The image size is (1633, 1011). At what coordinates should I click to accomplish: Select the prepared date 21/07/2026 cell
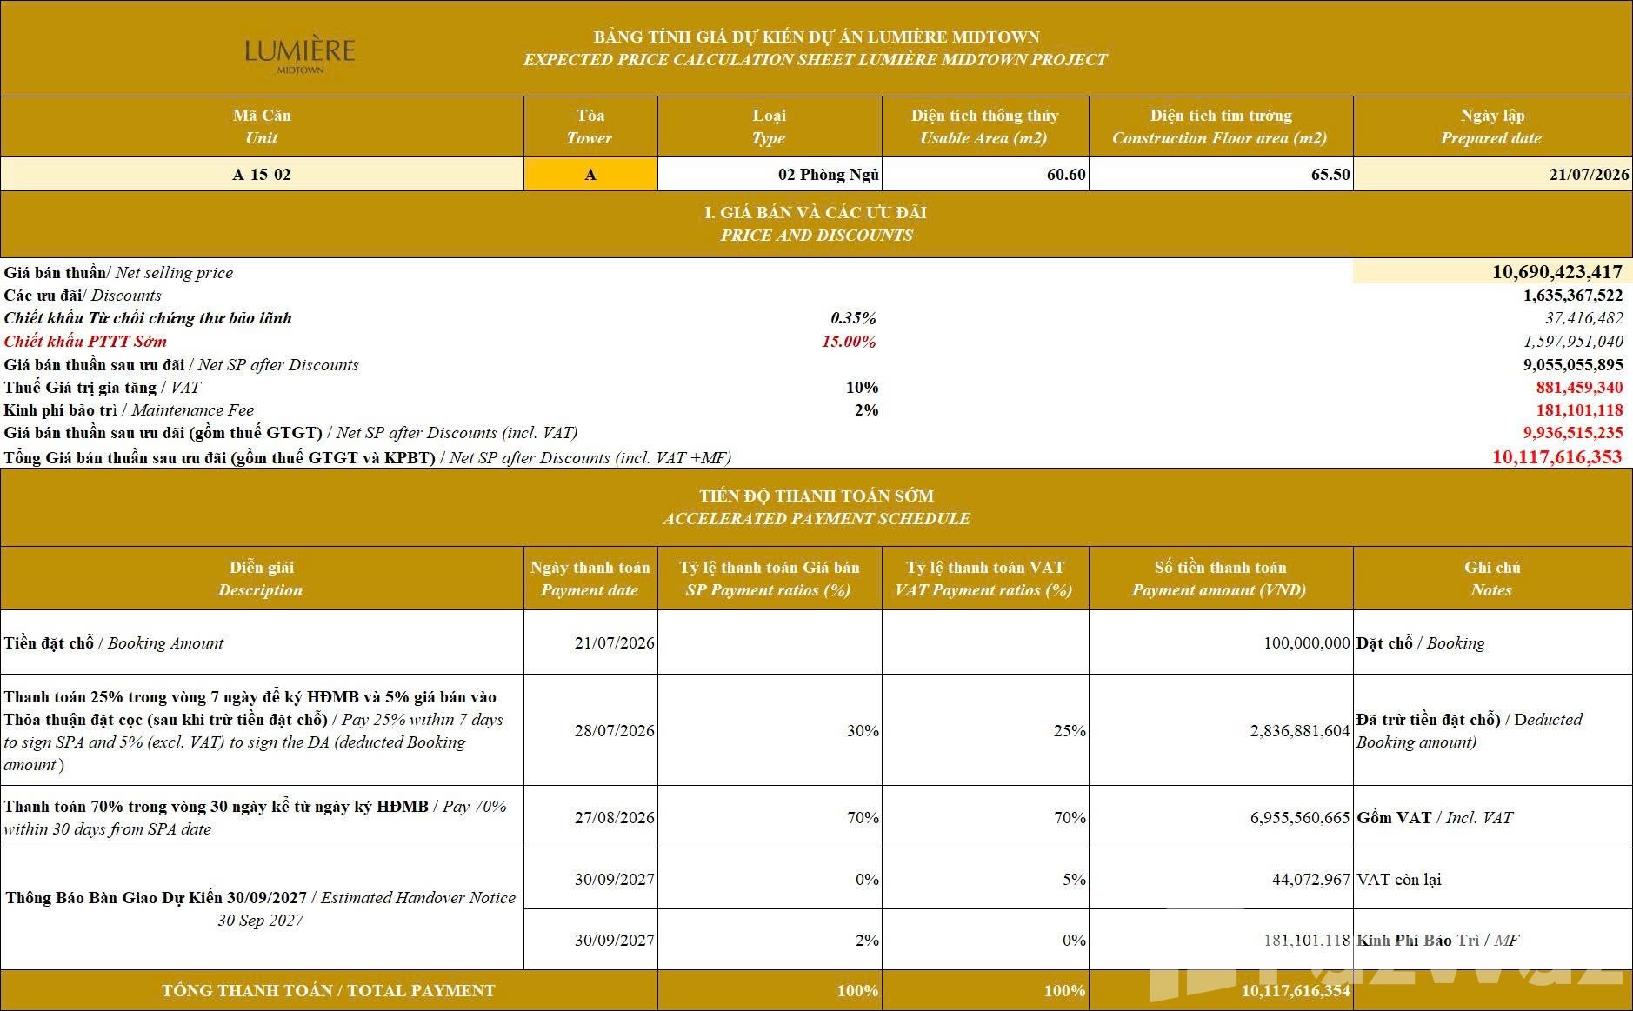click(1492, 174)
